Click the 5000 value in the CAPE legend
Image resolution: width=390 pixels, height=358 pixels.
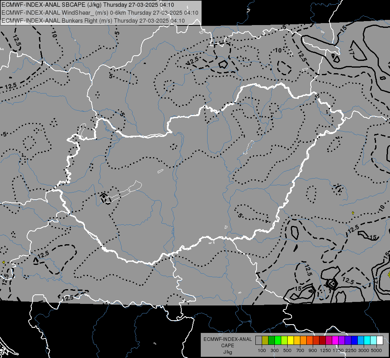pos(376,350)
